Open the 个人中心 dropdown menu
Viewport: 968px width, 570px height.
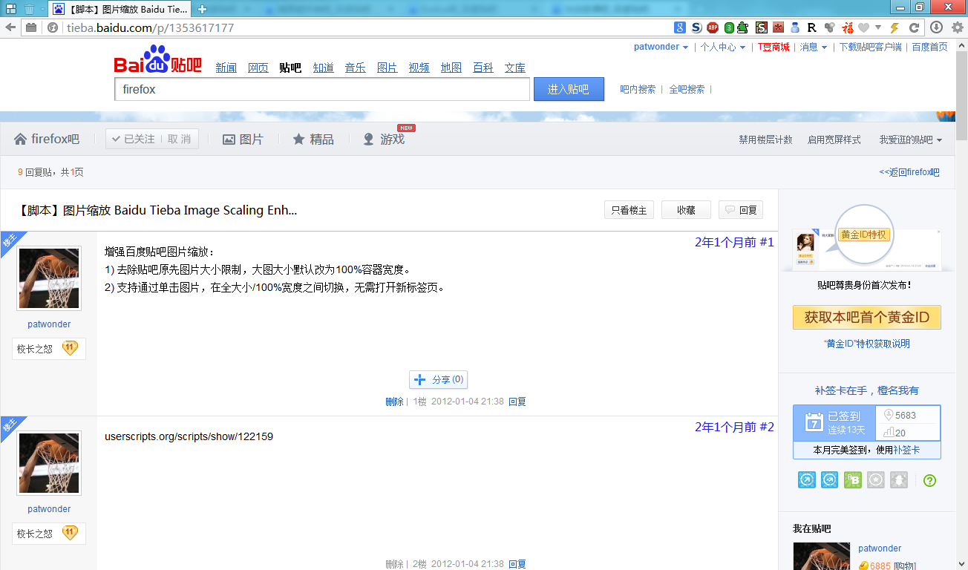click(x=719, y=46)
